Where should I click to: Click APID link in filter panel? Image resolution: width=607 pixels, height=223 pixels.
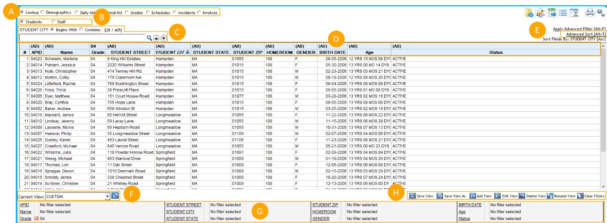(x=25, y=205)
